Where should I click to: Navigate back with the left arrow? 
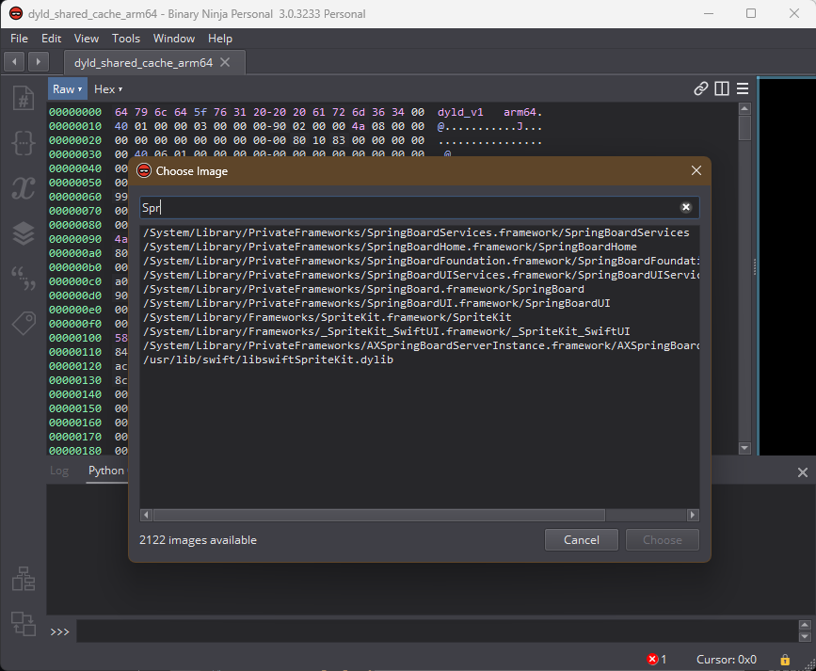[x=14, y=62]
